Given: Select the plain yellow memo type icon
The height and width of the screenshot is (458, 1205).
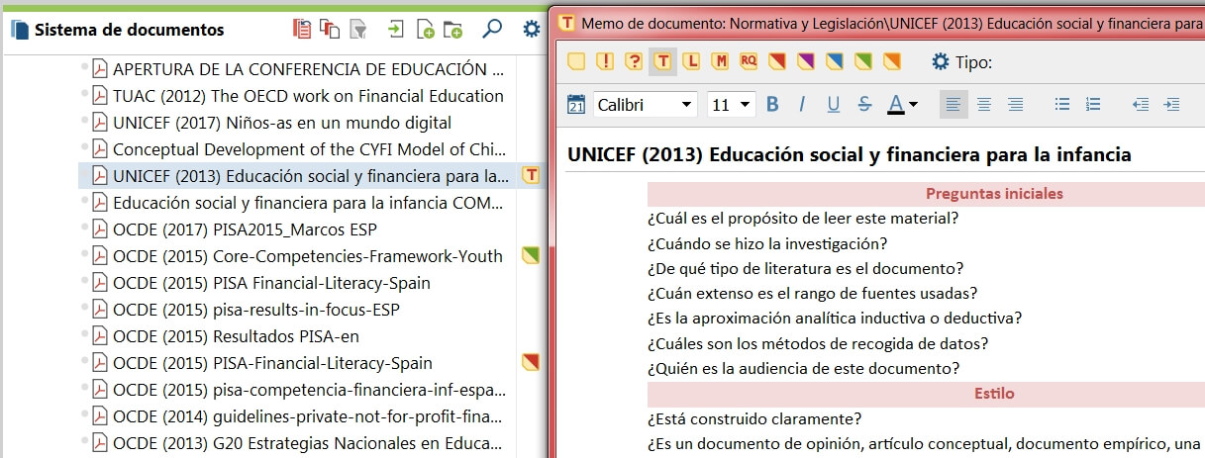Looking at the screenshot, I should [576, 62].
